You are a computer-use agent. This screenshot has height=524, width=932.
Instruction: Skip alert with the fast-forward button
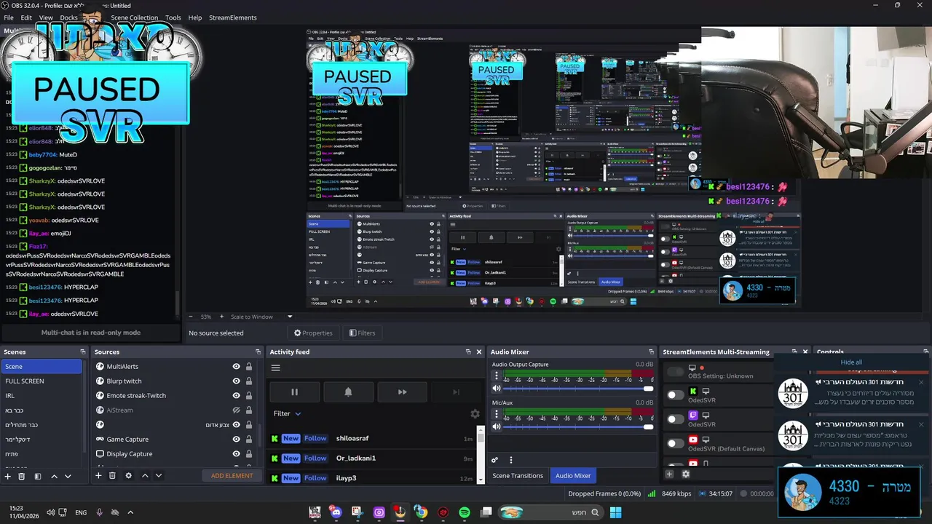coord(402,392)
